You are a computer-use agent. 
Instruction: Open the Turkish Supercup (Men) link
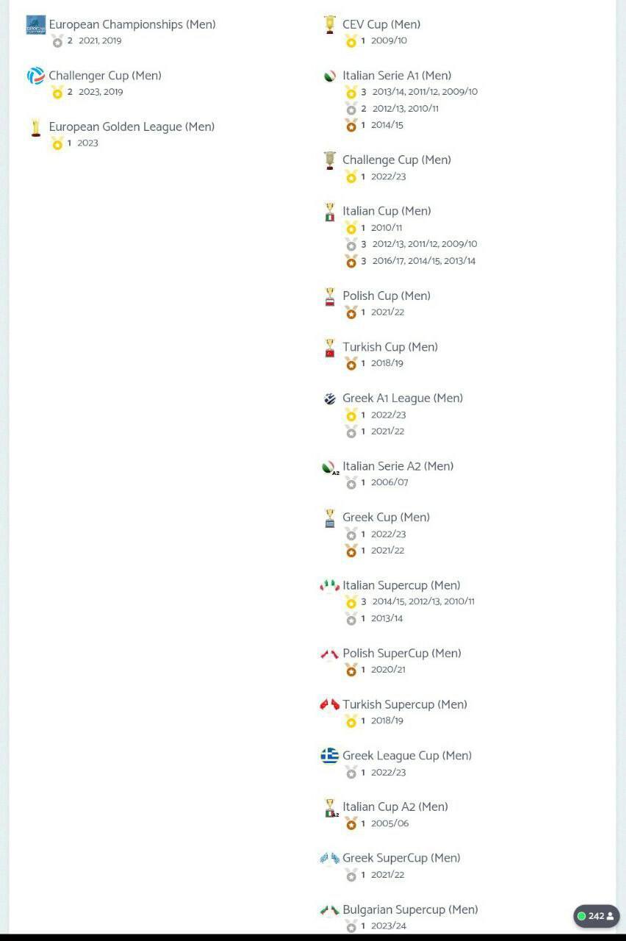405,704
